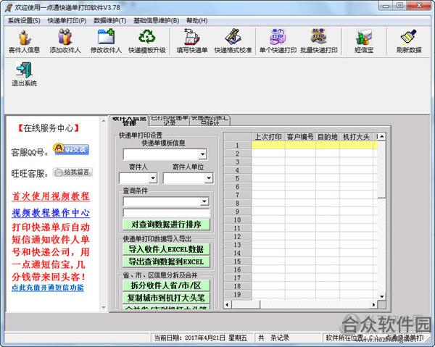Maximize the application window
Viewport: 435px width, 347px height.
400,6
